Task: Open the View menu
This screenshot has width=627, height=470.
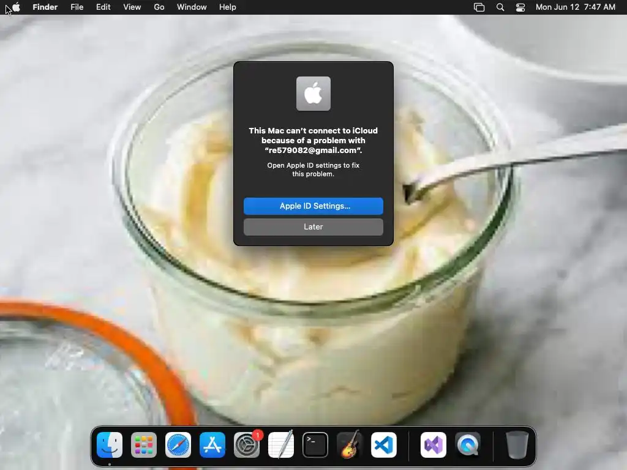Action: tap(132, 7)
